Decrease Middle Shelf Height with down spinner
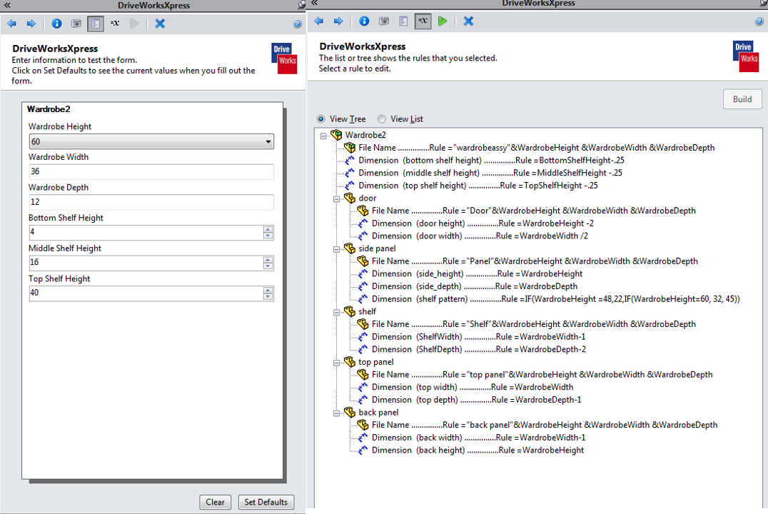 [x=268, y=266]
